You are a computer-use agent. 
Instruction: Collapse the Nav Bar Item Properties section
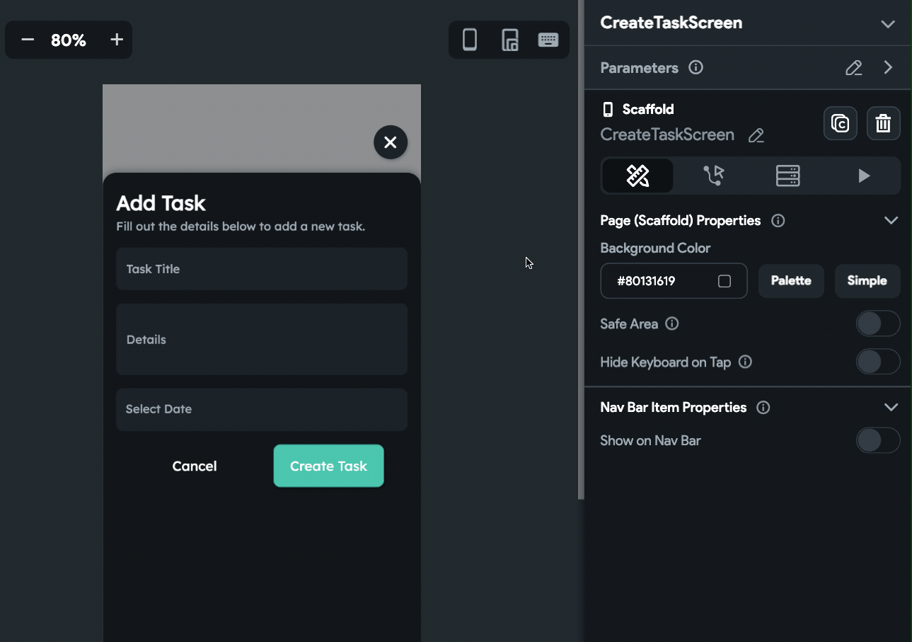point(891,408)
